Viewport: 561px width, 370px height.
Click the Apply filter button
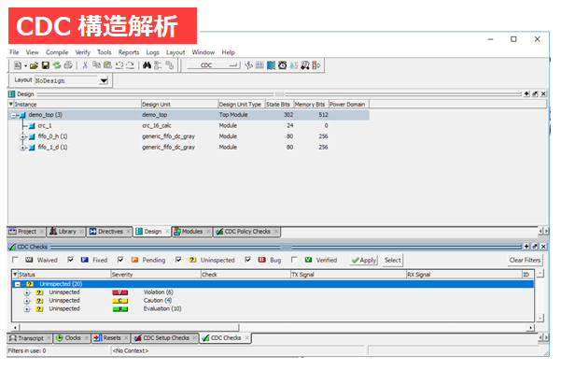click(x=363, y=260)
